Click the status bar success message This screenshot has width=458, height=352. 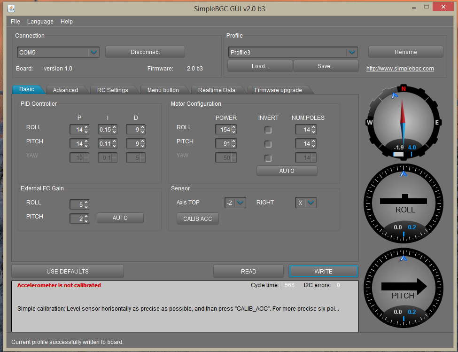point(67,342)
